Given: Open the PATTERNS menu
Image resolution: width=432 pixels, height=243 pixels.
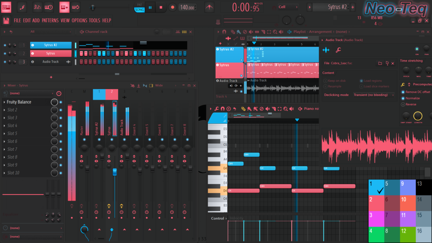Looking at the screenshot, I should [50, 21].
